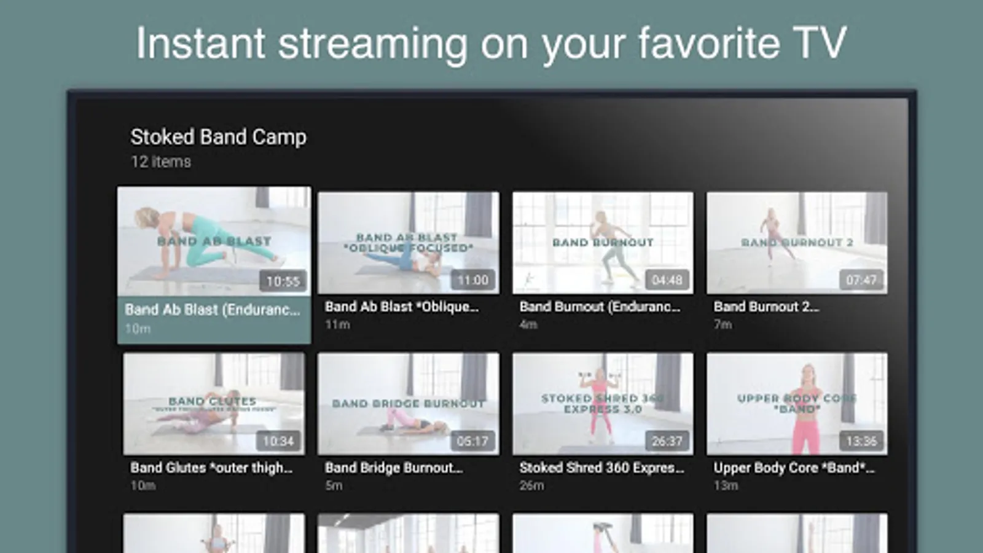Click the '12 items' count label
983x553 pixels.
(x=161, y=162)
